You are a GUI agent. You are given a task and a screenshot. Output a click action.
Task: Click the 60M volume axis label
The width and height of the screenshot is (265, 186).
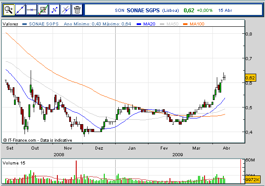point(250,160)
